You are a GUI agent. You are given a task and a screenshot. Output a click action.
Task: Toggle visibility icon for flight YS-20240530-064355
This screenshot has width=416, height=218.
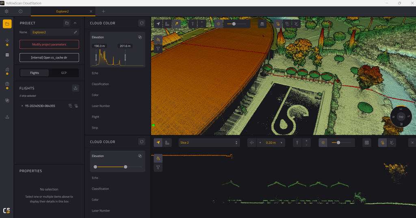coord(76,106)
